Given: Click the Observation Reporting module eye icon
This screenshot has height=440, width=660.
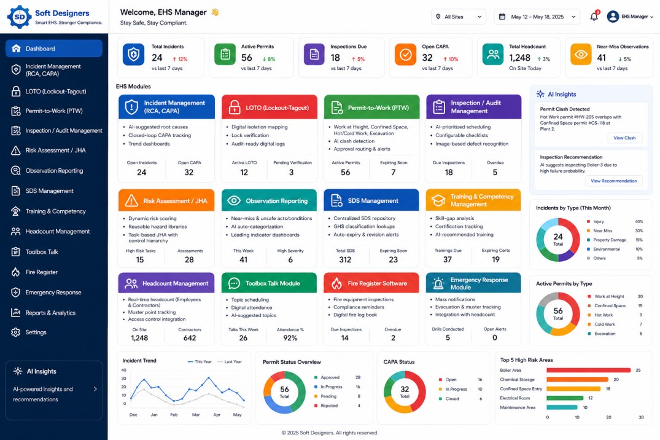Looking at the screenshot, I should pos(234,200).
